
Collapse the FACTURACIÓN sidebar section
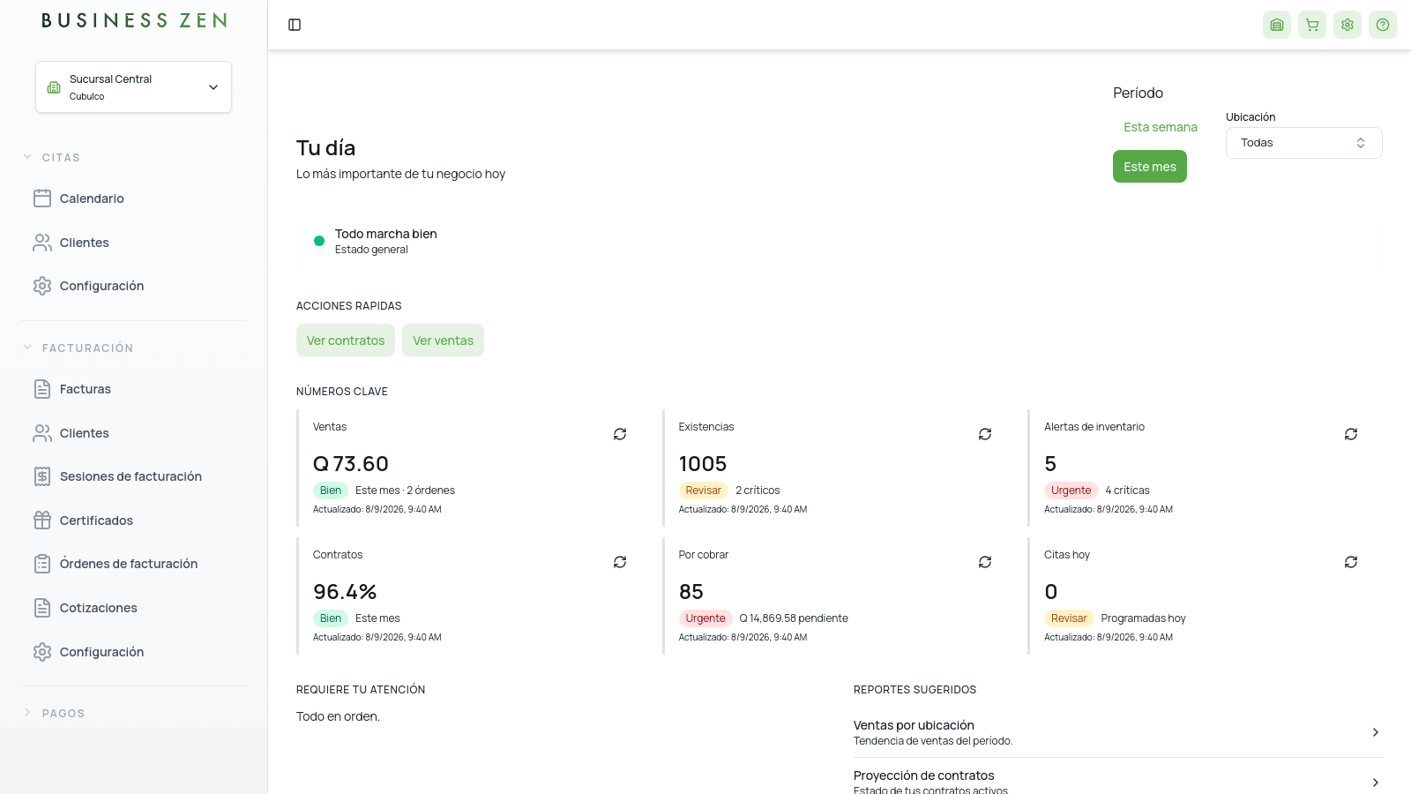78,348
